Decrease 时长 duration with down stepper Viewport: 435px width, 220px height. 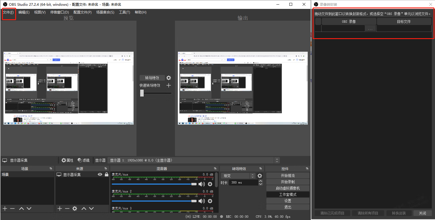point(261,184)
